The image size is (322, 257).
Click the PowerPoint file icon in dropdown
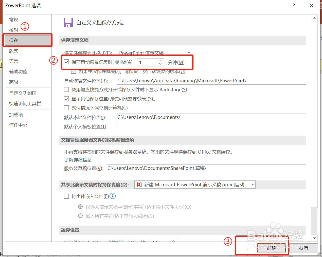tap(139, 185)
